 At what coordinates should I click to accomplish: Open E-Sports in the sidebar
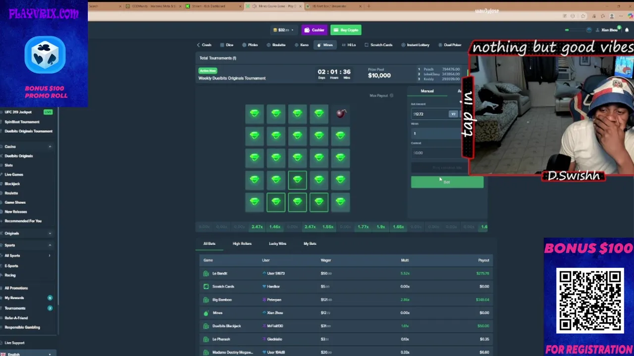point(11,266)
